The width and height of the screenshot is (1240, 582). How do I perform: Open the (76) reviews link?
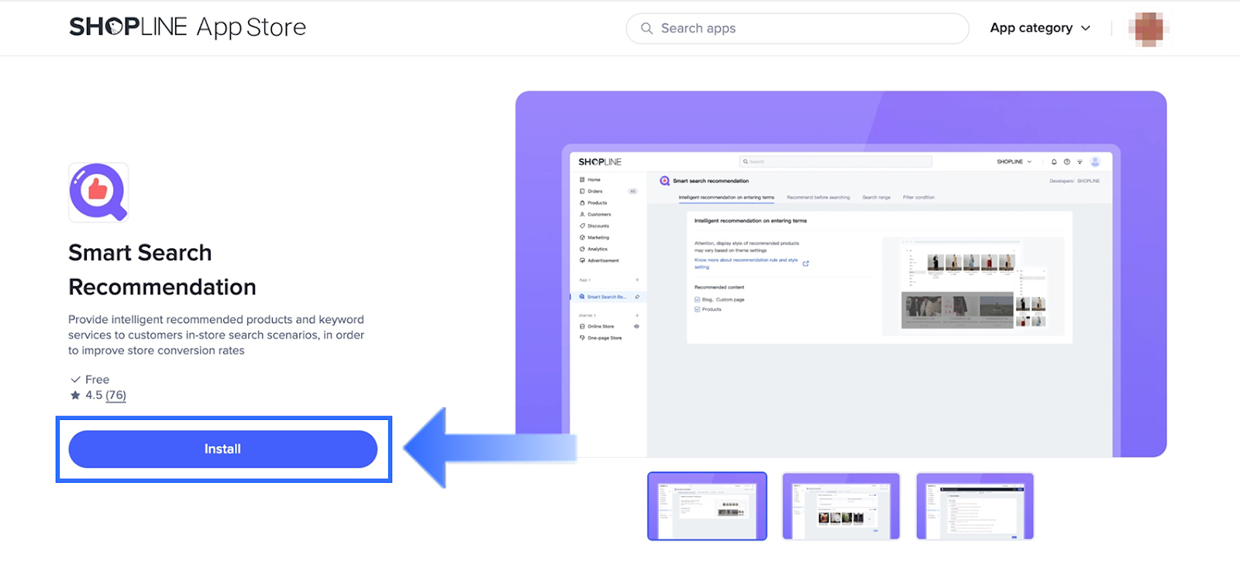[x=116, y=395]
